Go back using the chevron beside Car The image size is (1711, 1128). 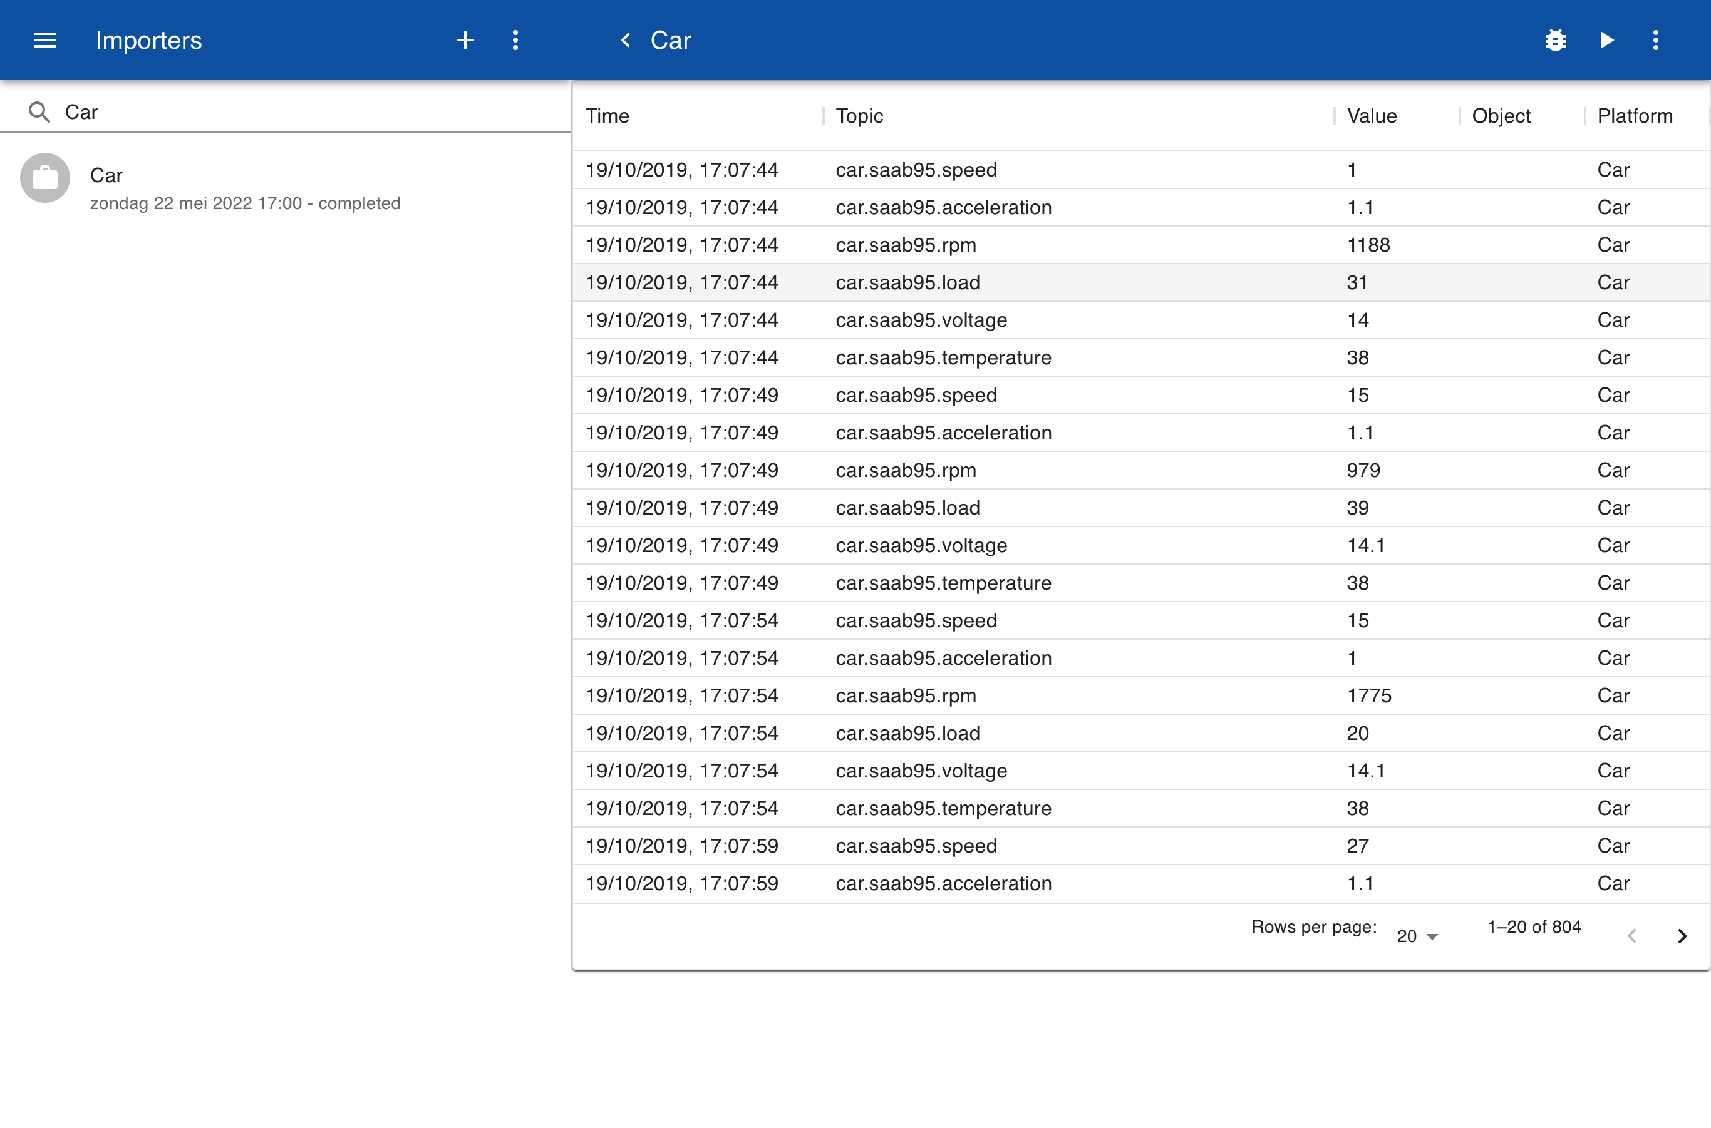(x=626, y=40)
